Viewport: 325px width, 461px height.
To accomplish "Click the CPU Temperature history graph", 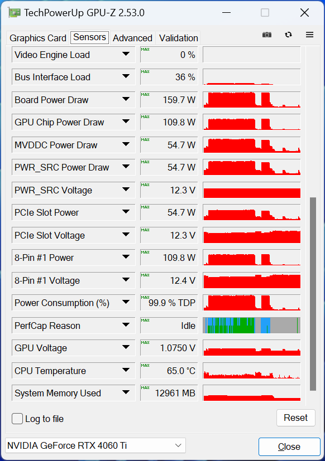I will click(x=252, y=371).
